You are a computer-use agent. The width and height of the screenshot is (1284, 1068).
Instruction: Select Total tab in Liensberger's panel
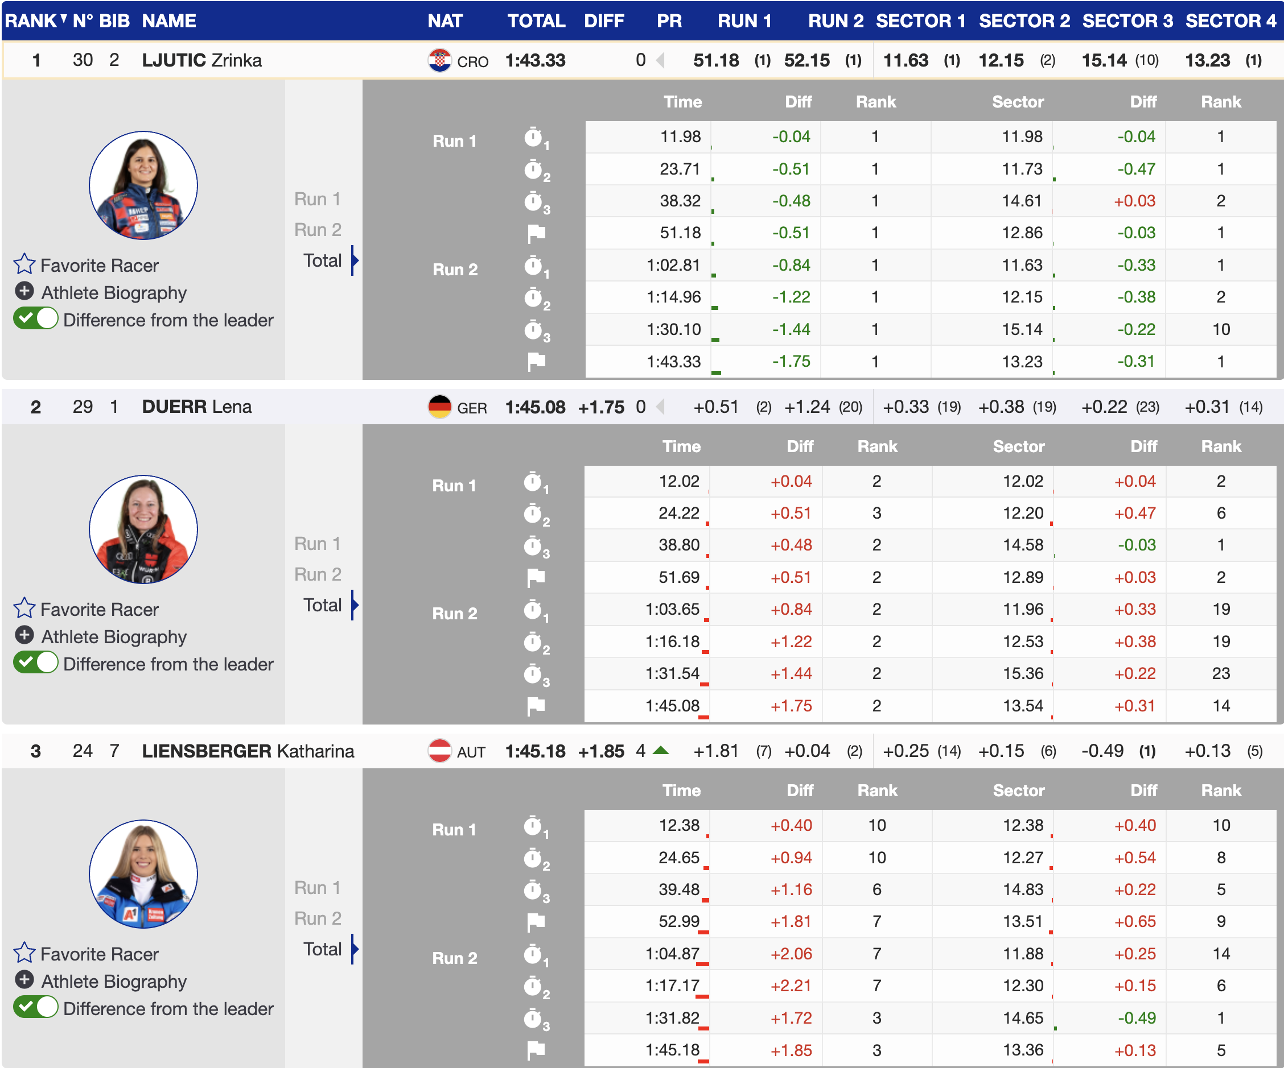[x=322, y=949]
